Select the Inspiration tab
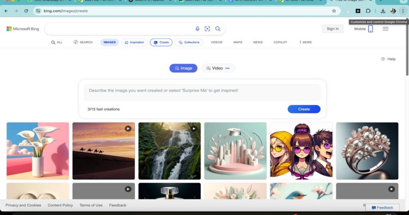The height and width of the screenshot is (215, 409). (134, 42)
